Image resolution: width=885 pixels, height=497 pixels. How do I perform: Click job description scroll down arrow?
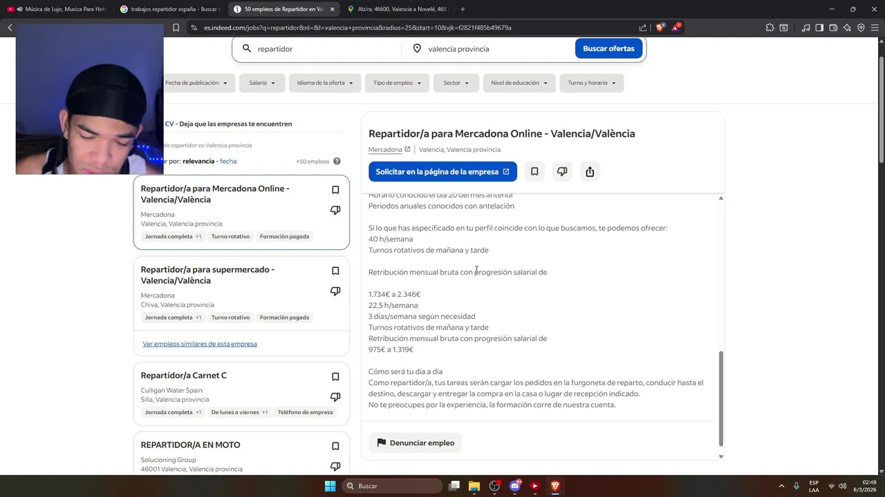721,456
